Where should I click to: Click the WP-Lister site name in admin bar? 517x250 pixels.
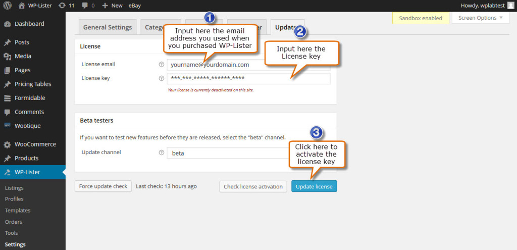tap(40, 6)
